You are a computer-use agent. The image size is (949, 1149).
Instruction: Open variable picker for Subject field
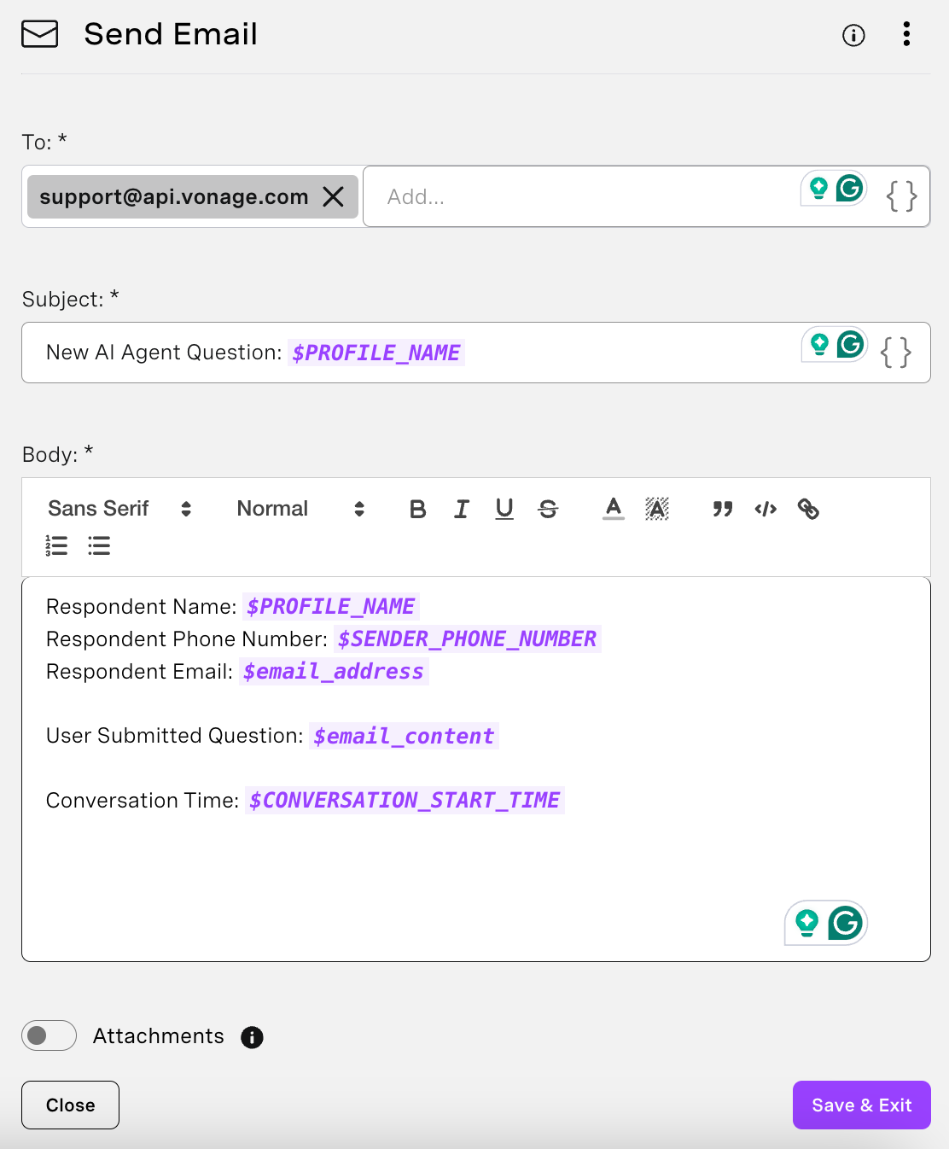[896, 353]
